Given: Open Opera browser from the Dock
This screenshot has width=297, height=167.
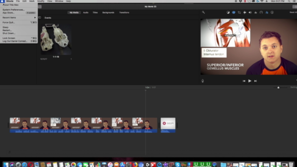Looking at the screenshot, I should (x=31, y=165).
